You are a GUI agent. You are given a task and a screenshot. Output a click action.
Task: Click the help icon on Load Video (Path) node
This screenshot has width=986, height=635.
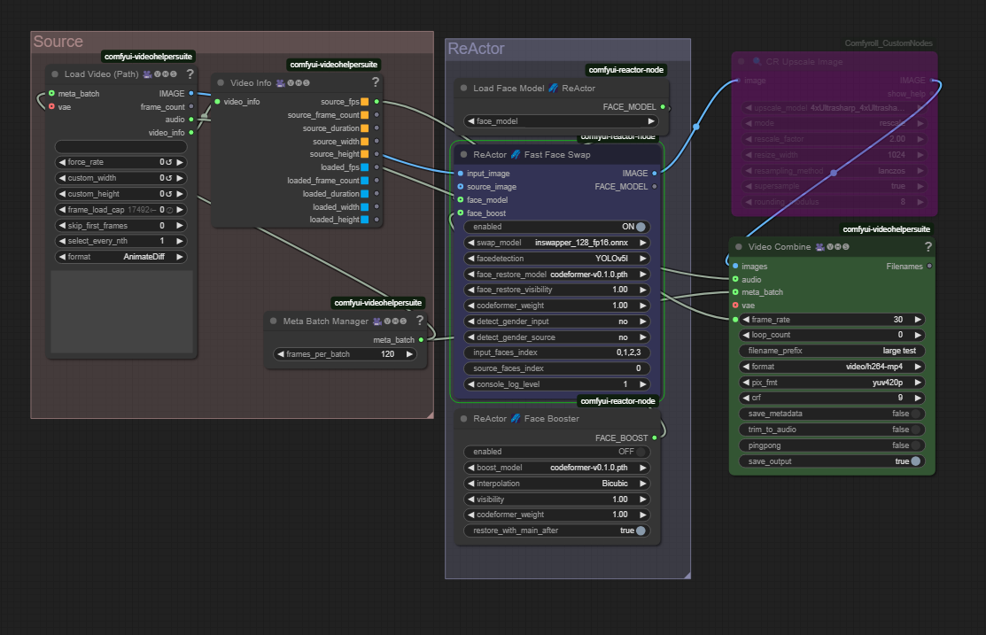[190, 74]
